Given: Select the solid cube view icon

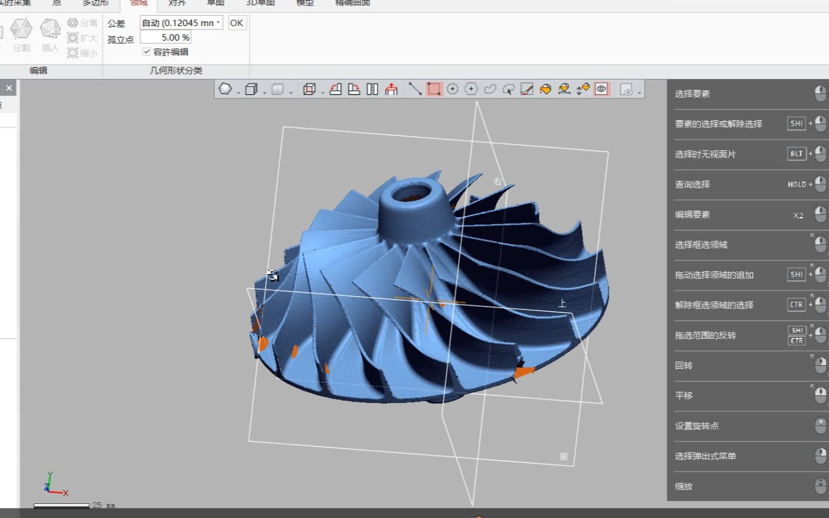Looking at the screenshot, I should 252,89.
